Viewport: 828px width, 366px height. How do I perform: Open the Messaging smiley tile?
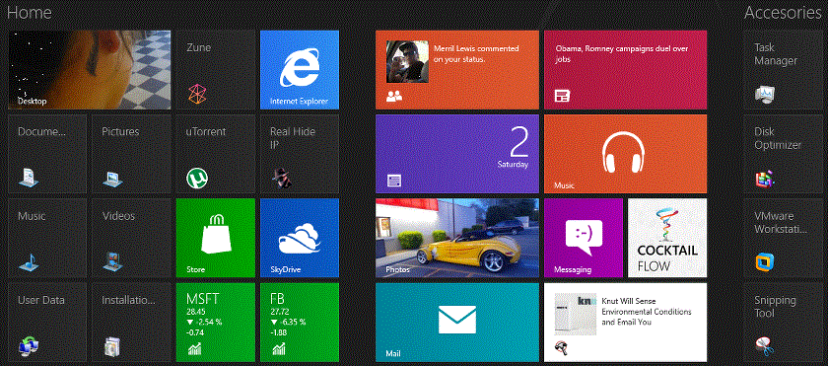coord(584,238)
